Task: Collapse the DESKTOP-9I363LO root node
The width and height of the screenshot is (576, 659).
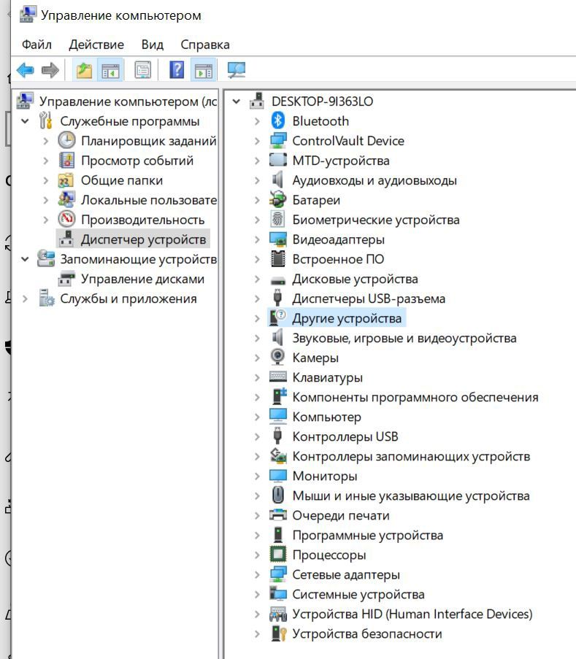Action: tap(237, 101)
